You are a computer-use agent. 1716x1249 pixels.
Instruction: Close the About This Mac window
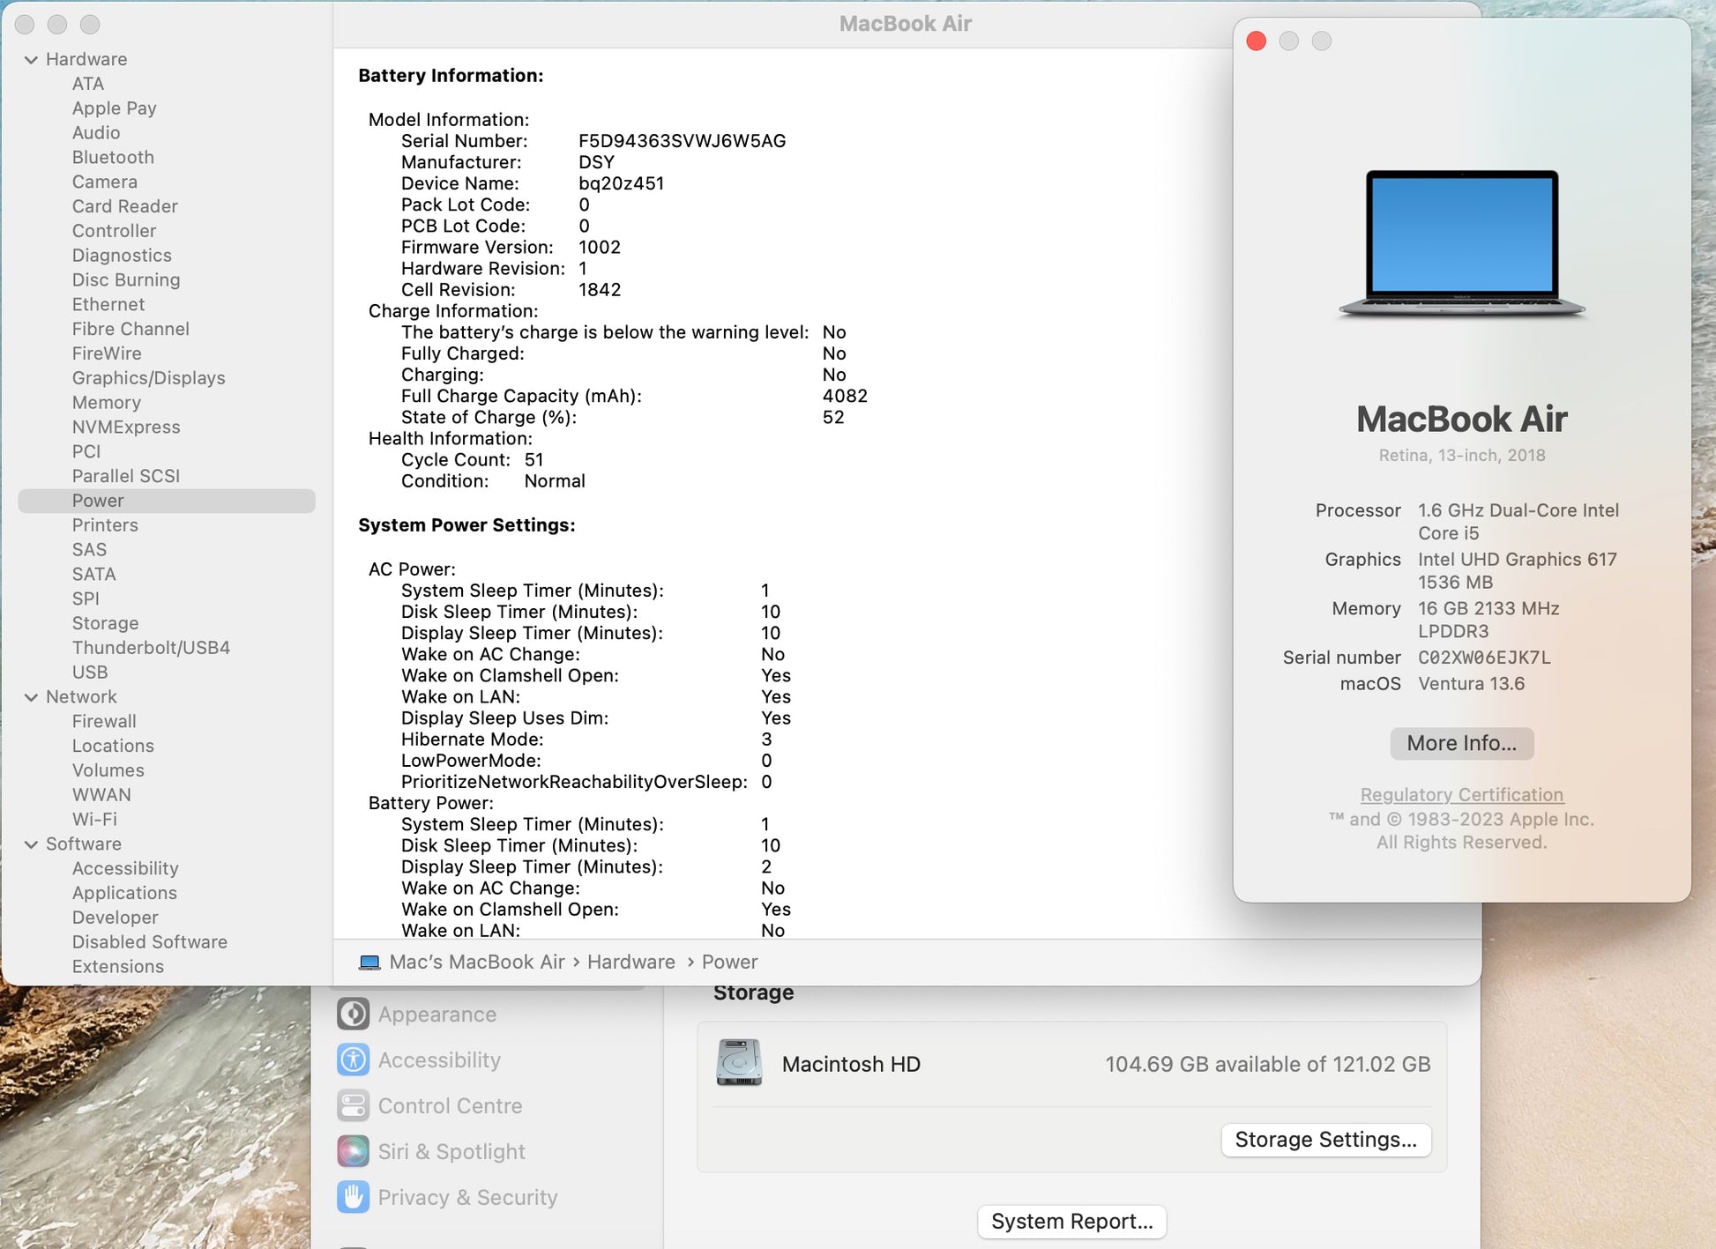pyautogui.click(x=1257, y=41)
